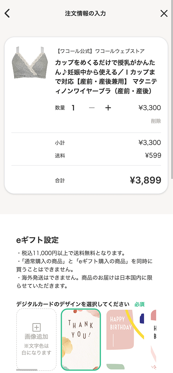Viewport: 173px width, 373px height.
Task: Tap the 削除 delete link
Action: 156,121
